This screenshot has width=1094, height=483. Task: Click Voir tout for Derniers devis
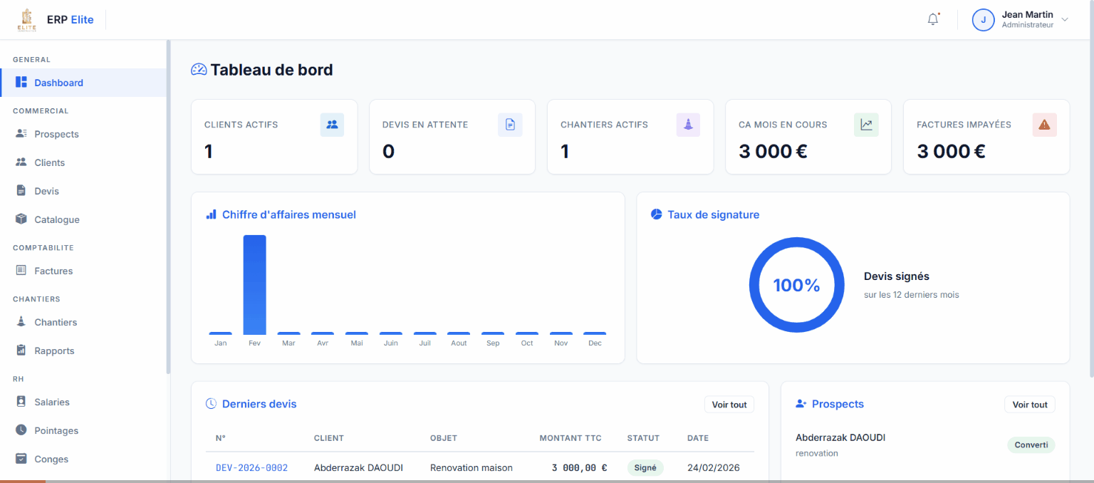[729, 404]
